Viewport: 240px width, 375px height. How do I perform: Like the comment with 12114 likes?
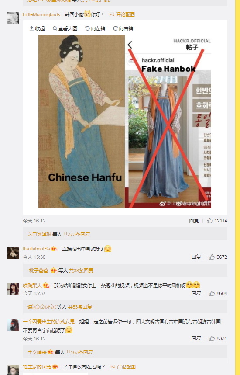click(x=209, y=221)
